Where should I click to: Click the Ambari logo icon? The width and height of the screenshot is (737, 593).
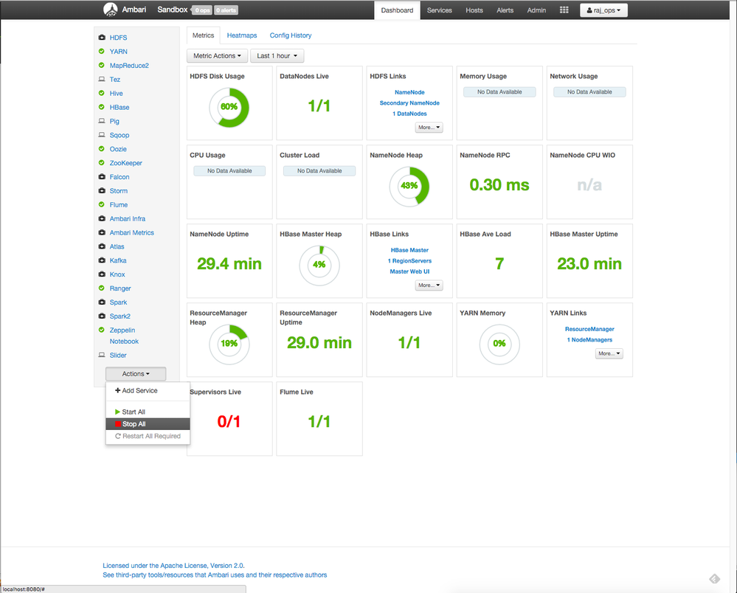pyautogui.click(x=110, y=10)
